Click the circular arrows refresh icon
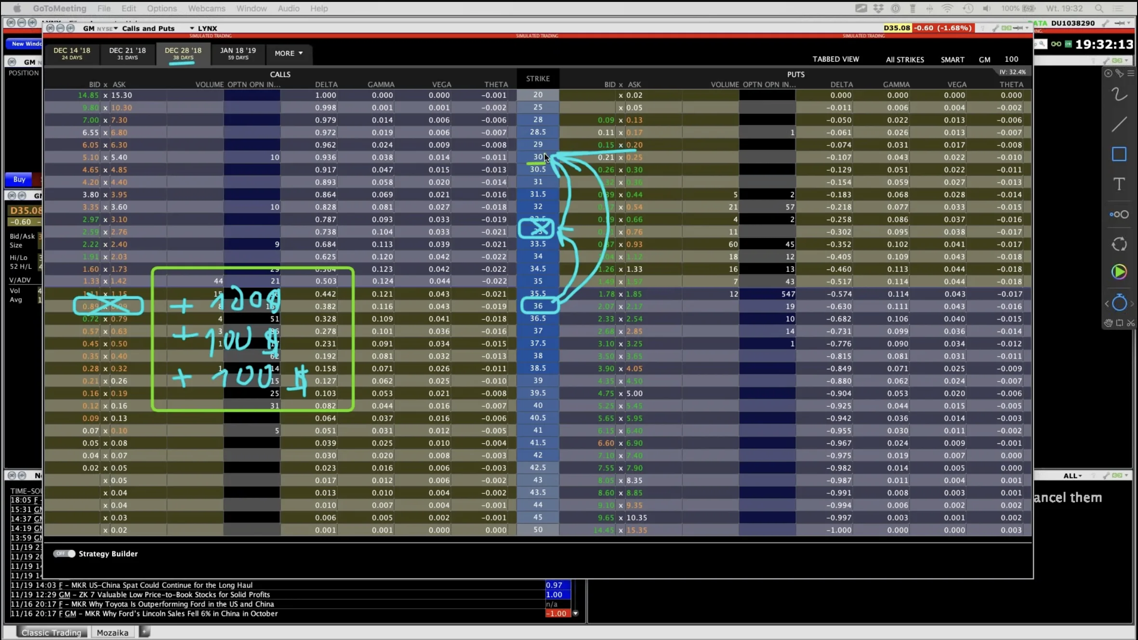 (1119, 244)
